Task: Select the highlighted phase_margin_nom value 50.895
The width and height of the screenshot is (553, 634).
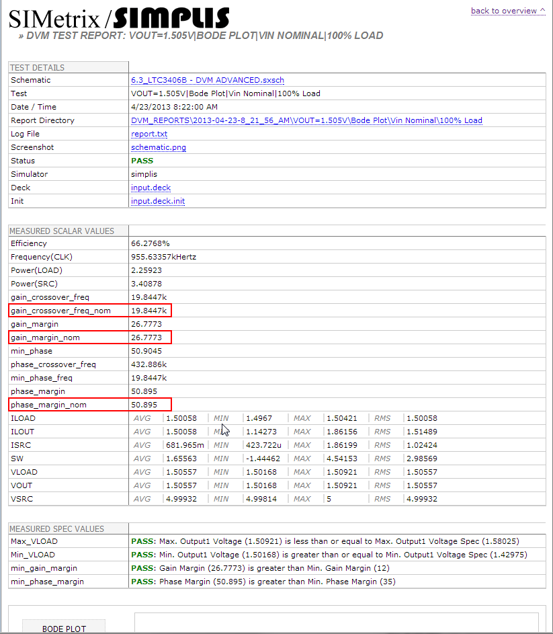Action: [x=144, y=405]
